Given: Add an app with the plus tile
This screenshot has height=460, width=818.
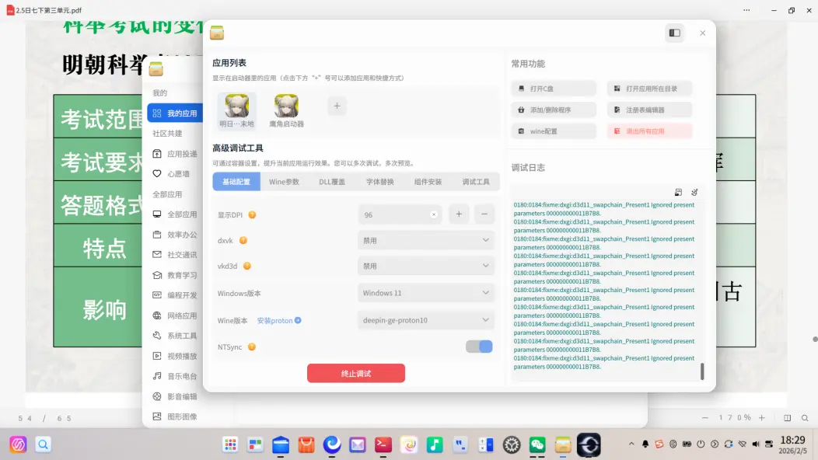Looking at the screenshot, I should (337, 106).
